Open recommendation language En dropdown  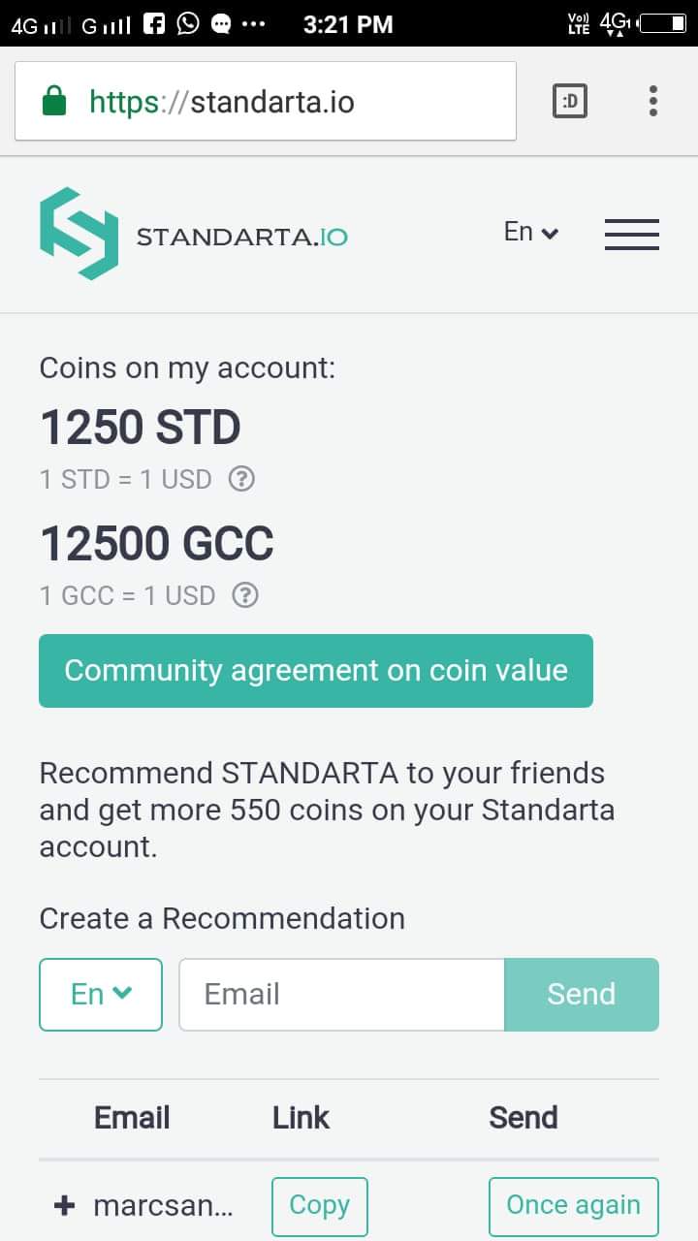101,994
